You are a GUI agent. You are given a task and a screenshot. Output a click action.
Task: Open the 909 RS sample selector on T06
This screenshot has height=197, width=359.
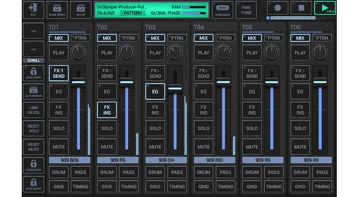coord(311,160)
